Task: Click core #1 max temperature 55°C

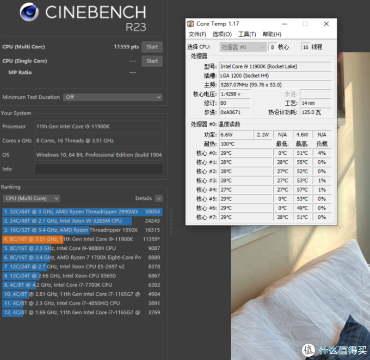Action: pyautogui.click(x=303, y=162)
